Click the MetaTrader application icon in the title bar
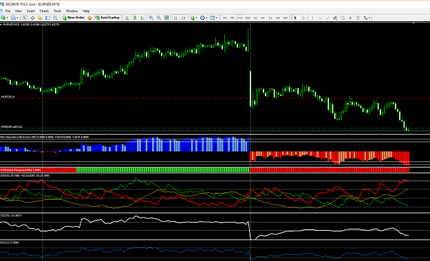 (2, 4)
